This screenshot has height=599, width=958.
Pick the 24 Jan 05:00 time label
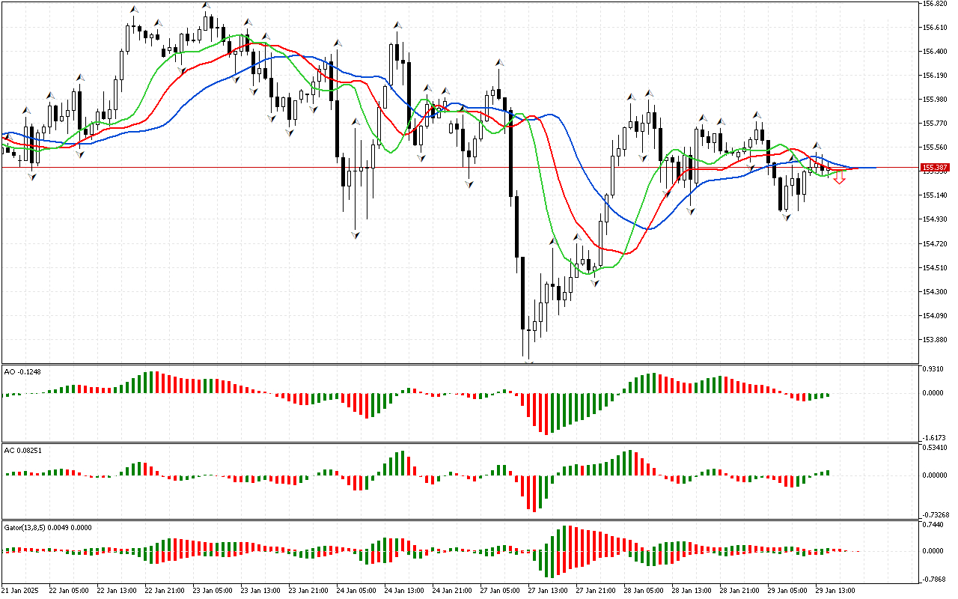[x=356, y=590]
